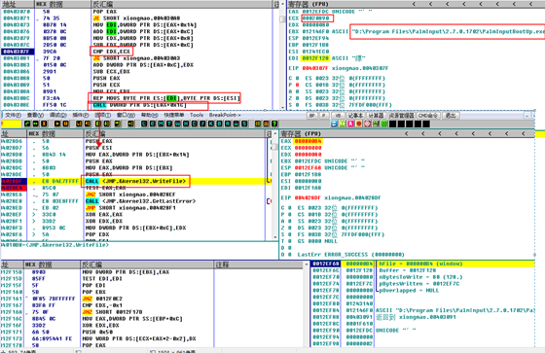The height and width of the screenshot is (353, 545).
Task: Select the CALL <JMP.&kernel32.WriteFile> line
Action: (x=135, y=181)
